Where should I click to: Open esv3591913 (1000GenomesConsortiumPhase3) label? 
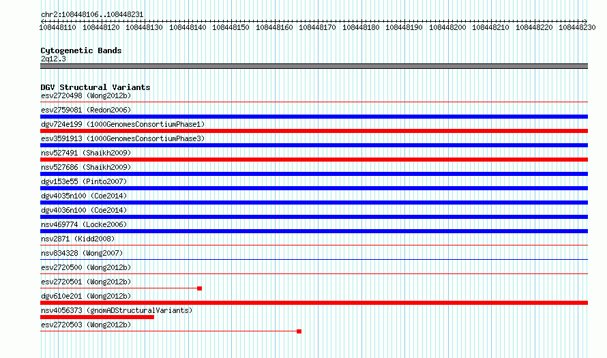point(123,138)
